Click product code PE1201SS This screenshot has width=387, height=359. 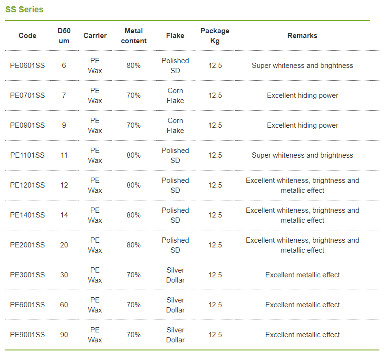(28, 185)
